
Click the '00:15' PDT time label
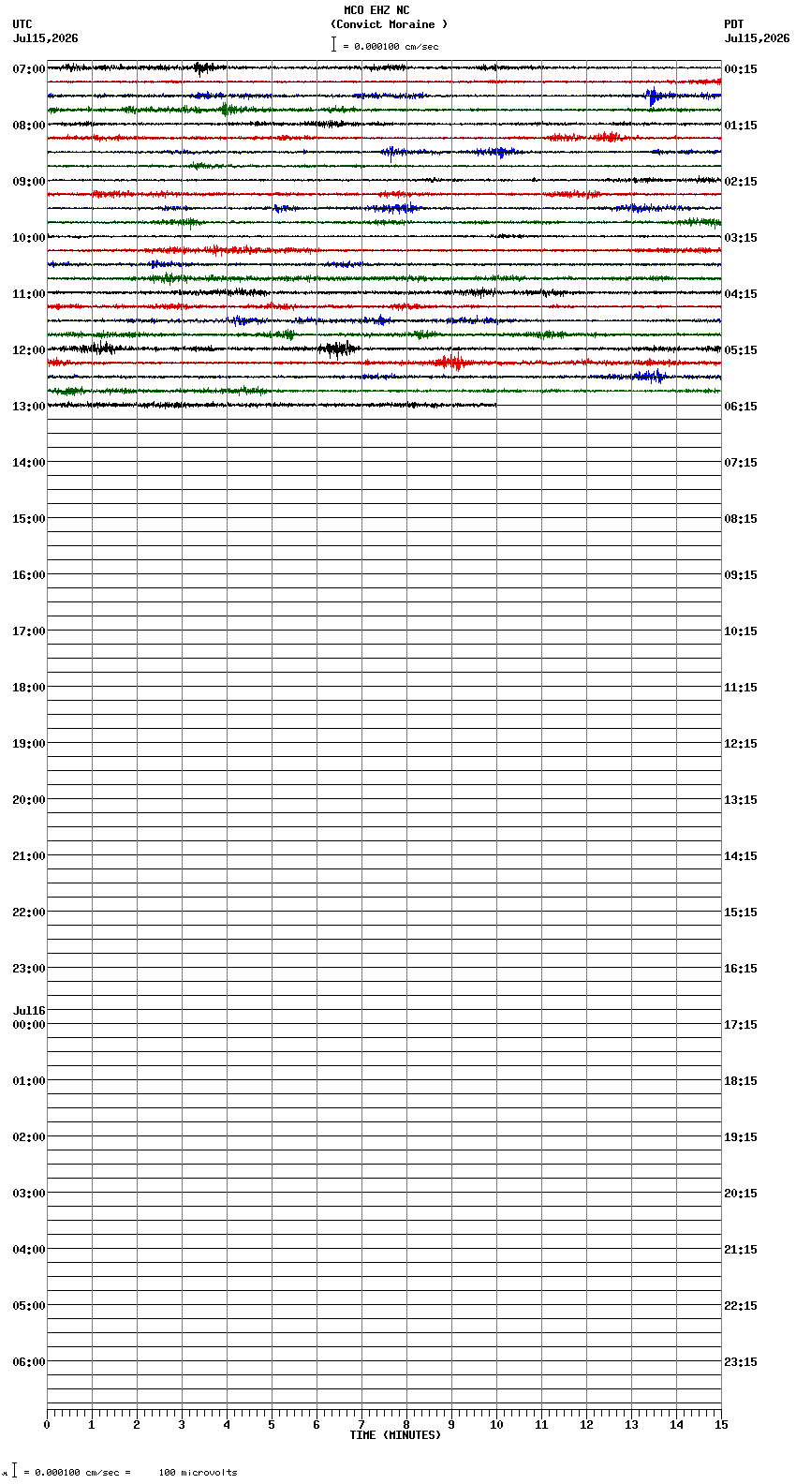point(741,69)
